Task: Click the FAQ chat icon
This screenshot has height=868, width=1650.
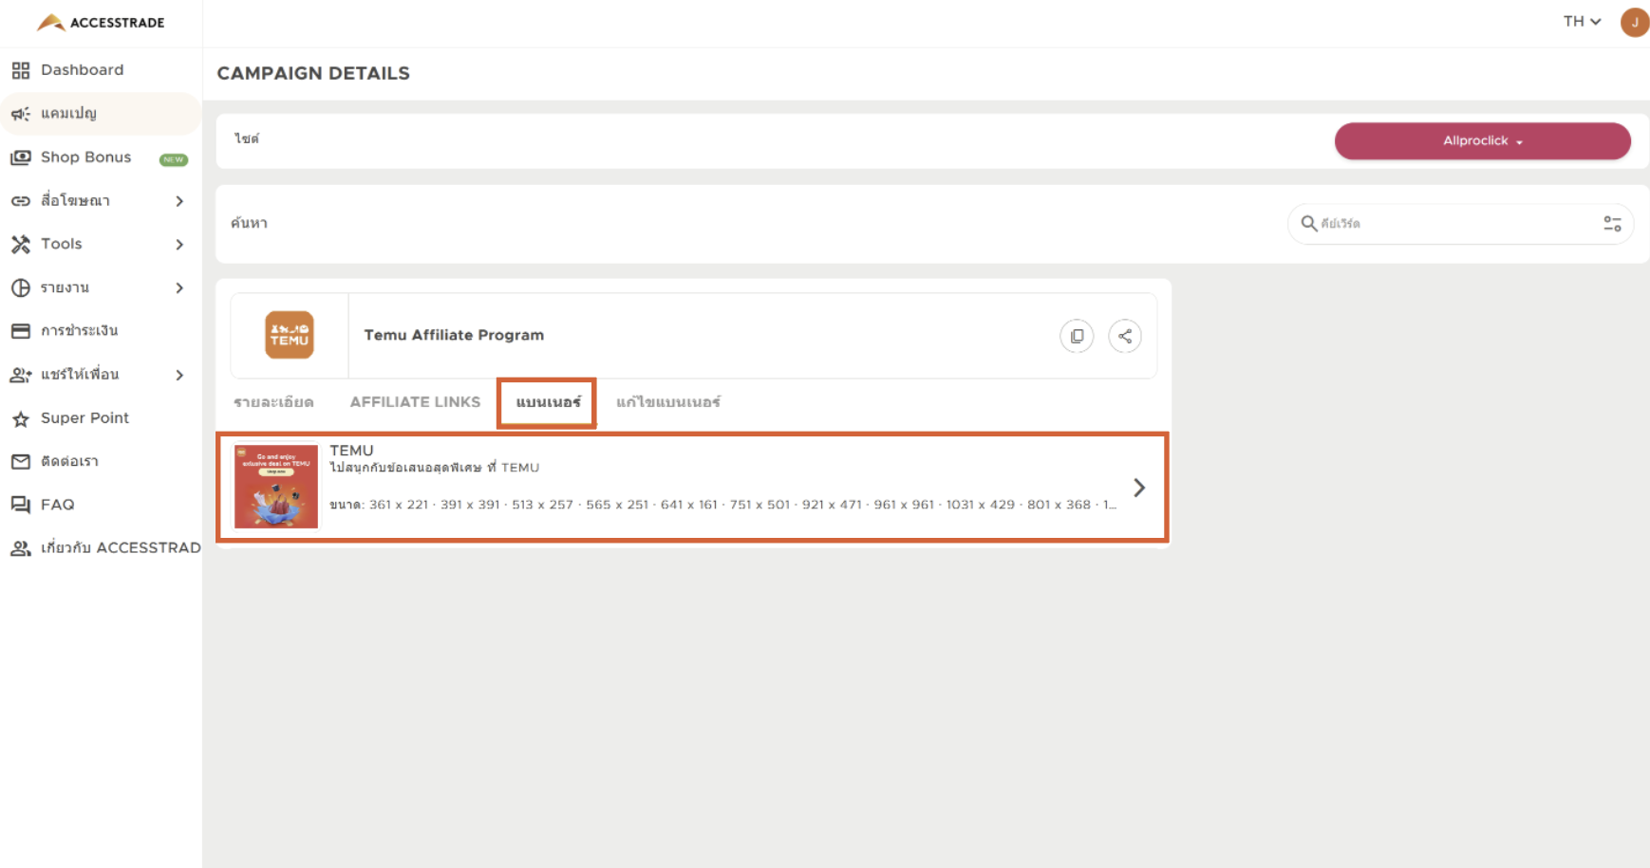Action: point(21,505)
